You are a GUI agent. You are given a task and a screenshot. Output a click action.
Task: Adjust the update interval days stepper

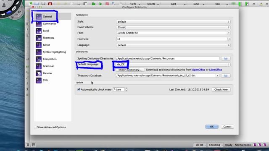click(126, 89)
